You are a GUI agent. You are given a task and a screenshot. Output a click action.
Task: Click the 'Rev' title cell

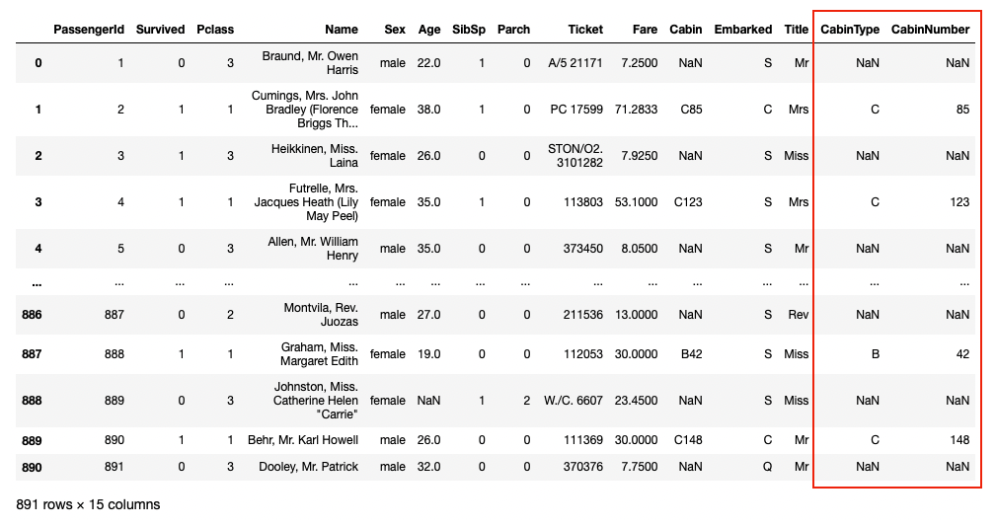(799, 315)
